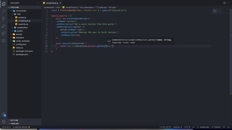Viewport: 232px width, 130px height.
Task: Click '.setRequired(true)' on line 10
Action: tap(70, 35)
